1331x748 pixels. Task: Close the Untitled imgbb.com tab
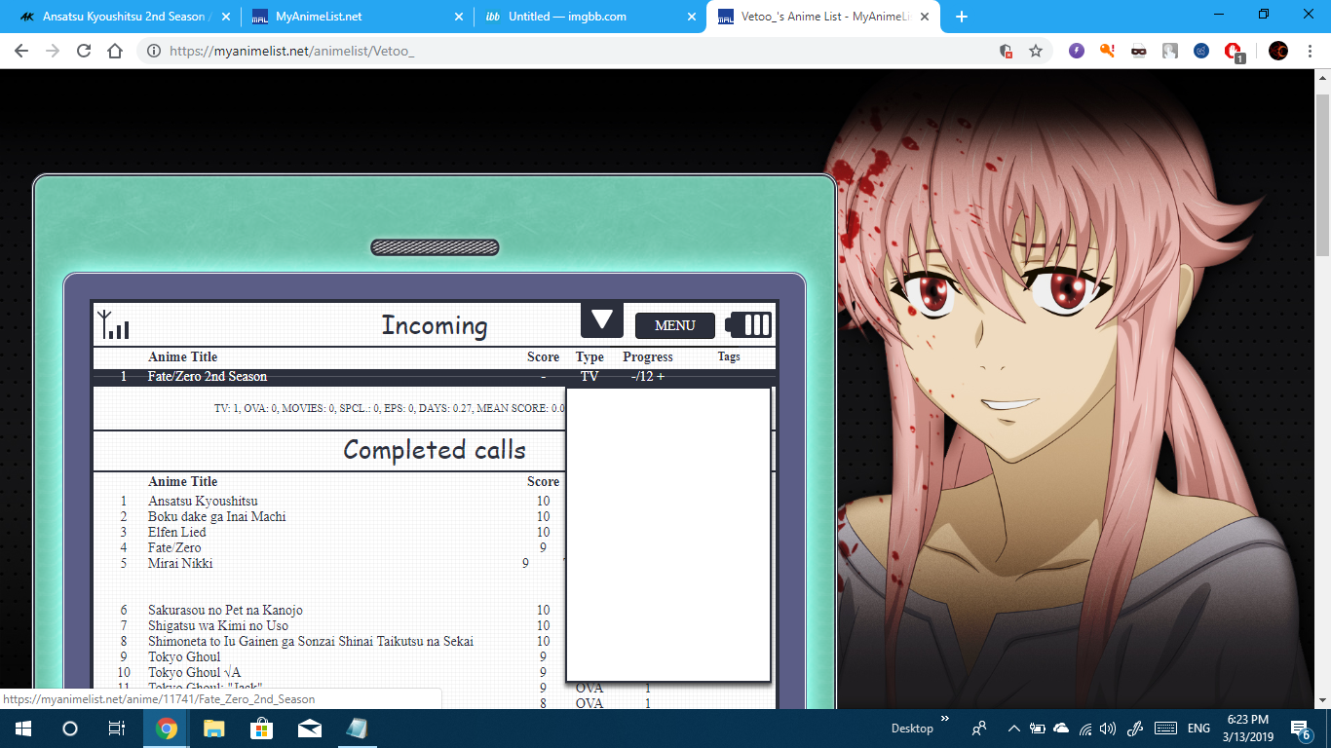click(x=693, y=17)
